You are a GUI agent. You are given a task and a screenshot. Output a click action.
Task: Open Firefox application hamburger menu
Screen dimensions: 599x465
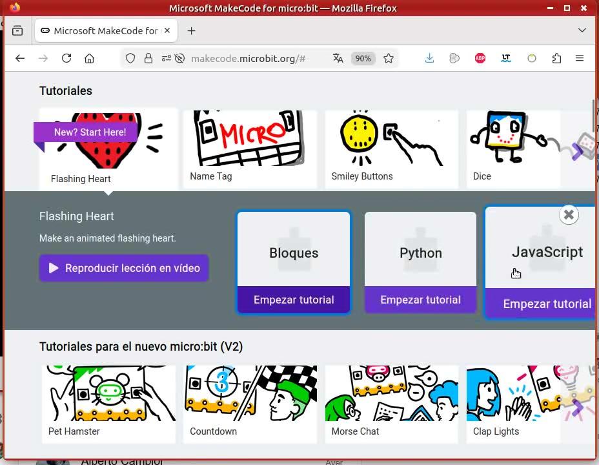tap(580, 58)
